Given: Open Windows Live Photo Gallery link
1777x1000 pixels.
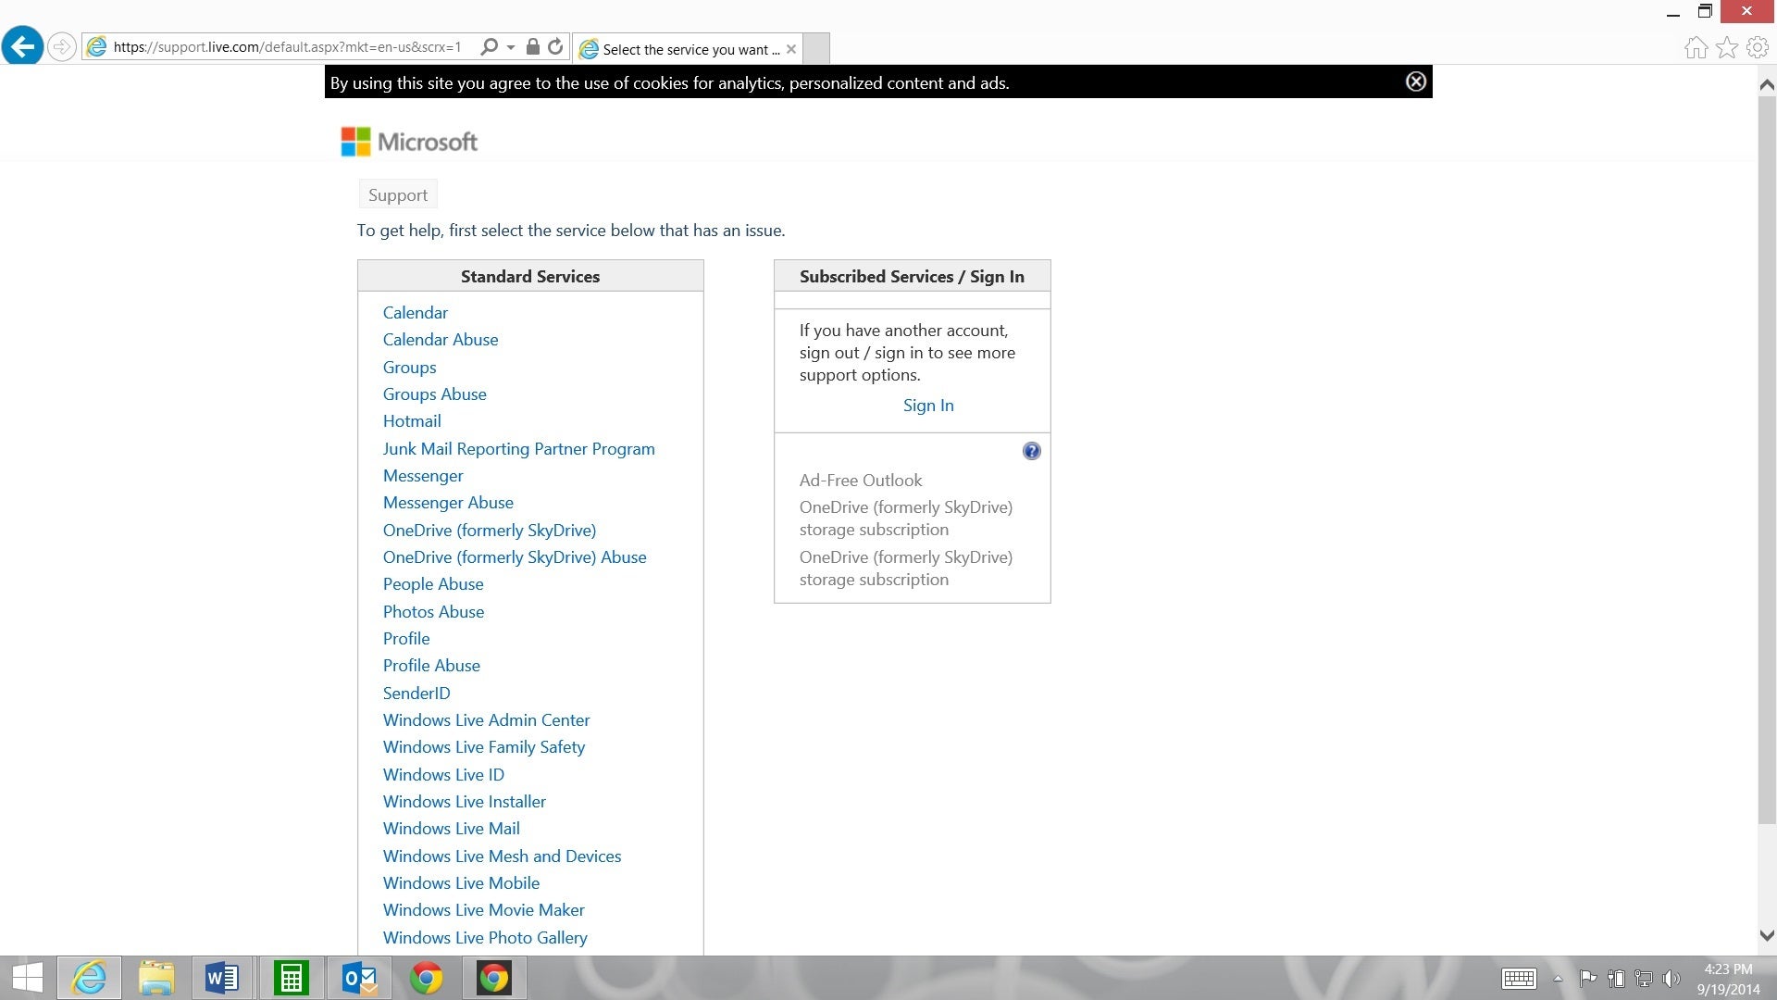Looking at the screenshot, I should point(486,938).
